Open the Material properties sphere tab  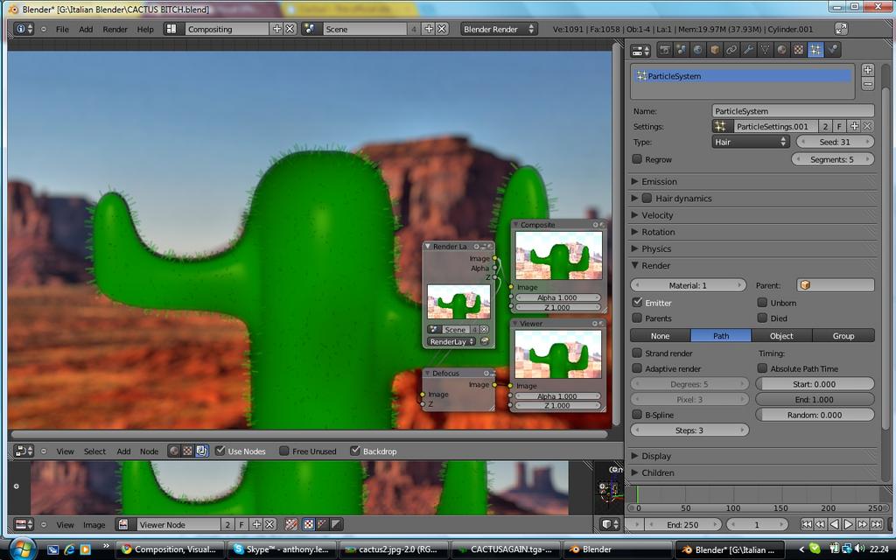pos(781,50)
